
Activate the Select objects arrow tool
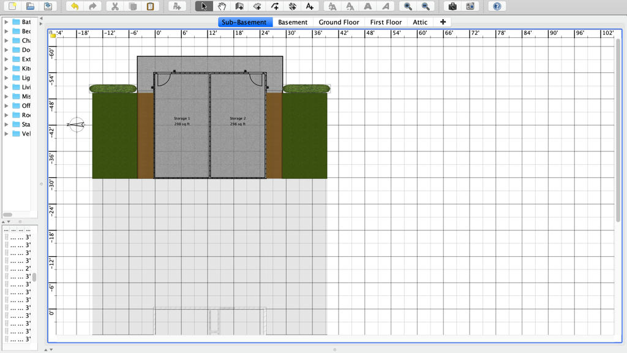(x=204, y=6)
